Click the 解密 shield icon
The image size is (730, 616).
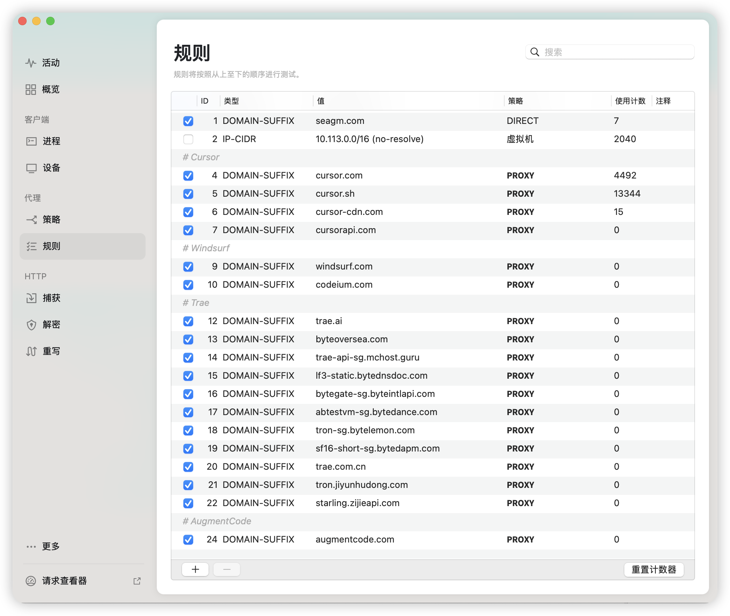[31, 325]
